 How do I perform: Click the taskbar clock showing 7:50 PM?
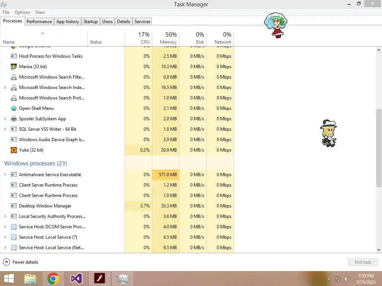(366, 279)
